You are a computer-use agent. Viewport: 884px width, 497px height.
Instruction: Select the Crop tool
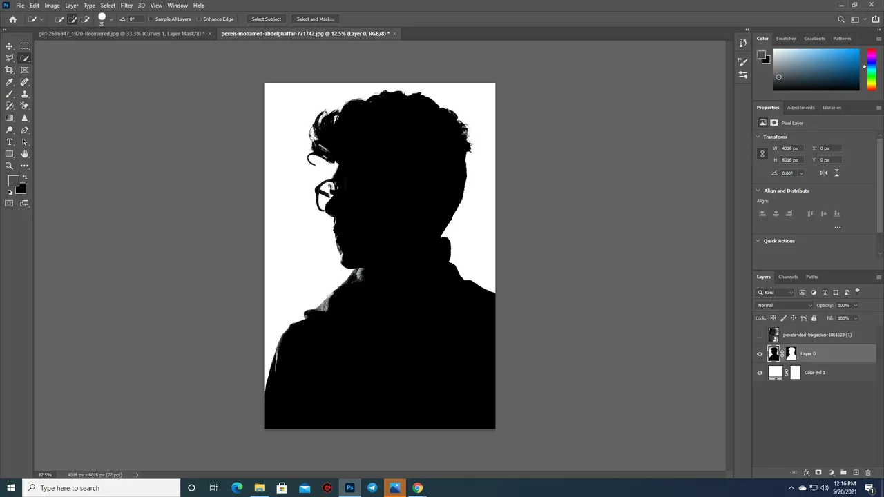pyautogui.click(x=10, y=70)
